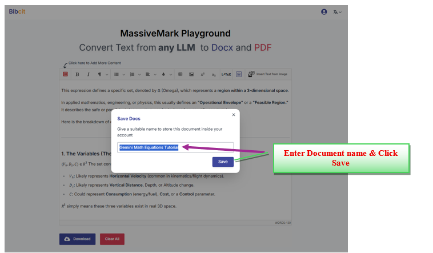The width and height of the screenshot is (433, 253).
Task: Click the Italic formatting icon
Action: pyautogui.click(x=88, y=74)
